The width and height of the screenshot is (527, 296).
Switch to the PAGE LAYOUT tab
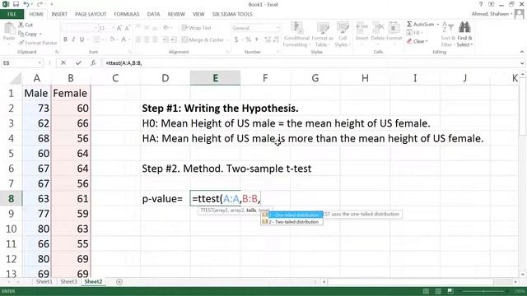pos(91,14)
